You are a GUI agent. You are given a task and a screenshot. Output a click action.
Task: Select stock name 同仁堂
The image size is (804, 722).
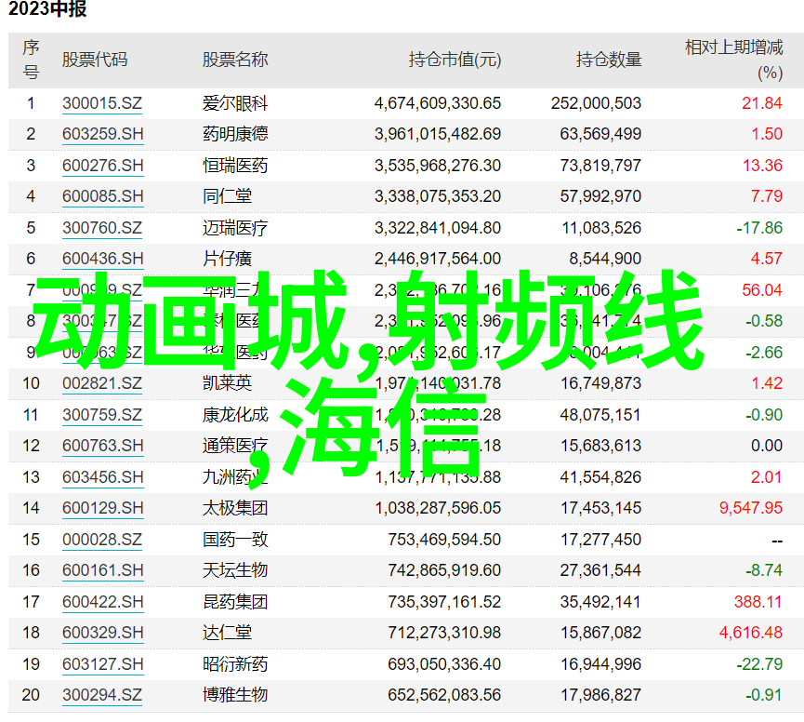[x=227, y=196]
